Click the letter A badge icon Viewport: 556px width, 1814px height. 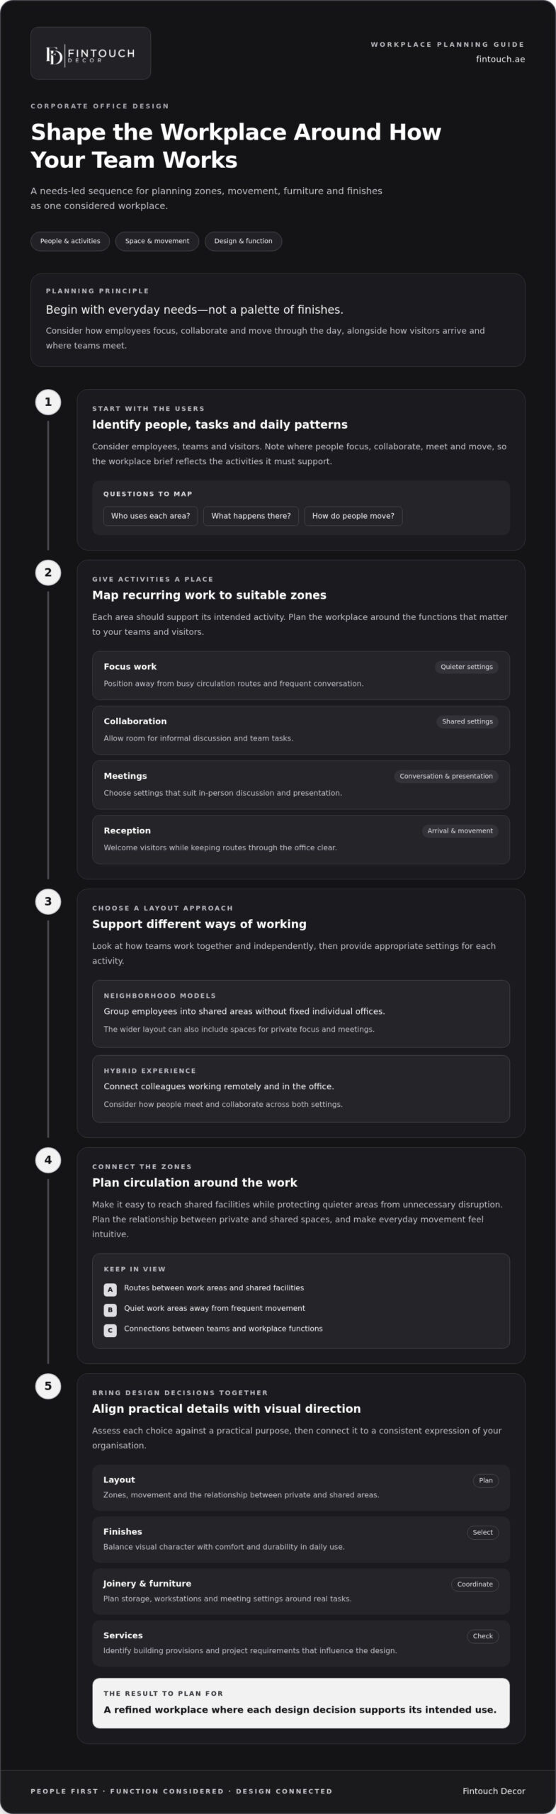pos(110,1290)
